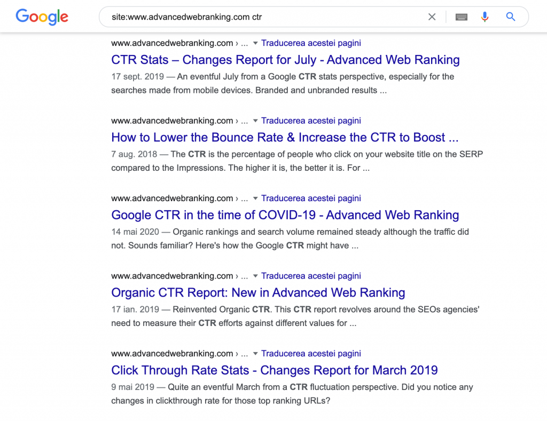Open dropdown arrow above COVID-19 CTR result

255,198
